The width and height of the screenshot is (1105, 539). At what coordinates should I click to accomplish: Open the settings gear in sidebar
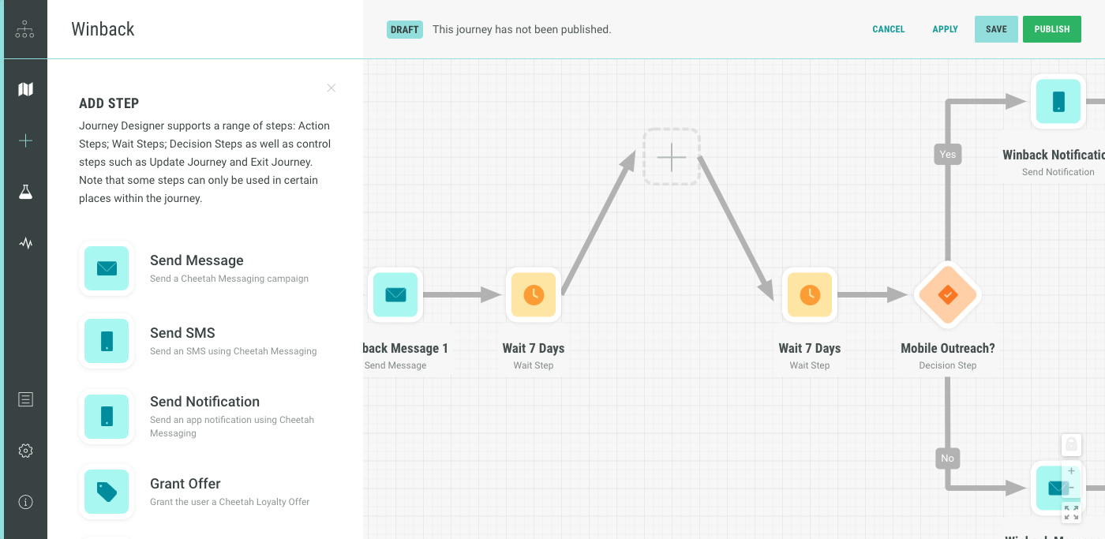coord(25,451)
